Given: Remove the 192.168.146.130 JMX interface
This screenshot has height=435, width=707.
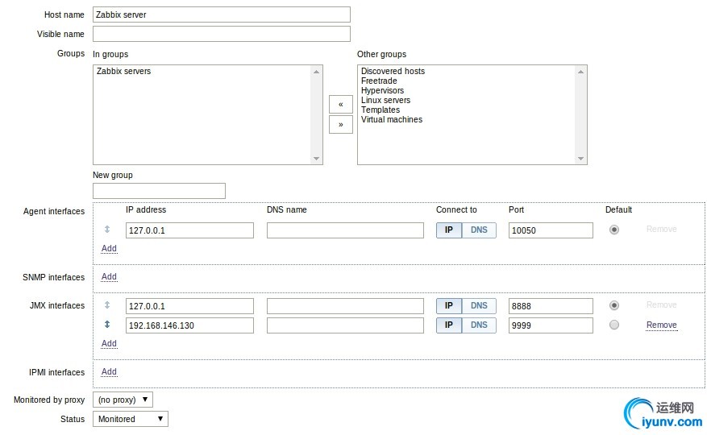Looking at the screenshot, I should (662, 325).
